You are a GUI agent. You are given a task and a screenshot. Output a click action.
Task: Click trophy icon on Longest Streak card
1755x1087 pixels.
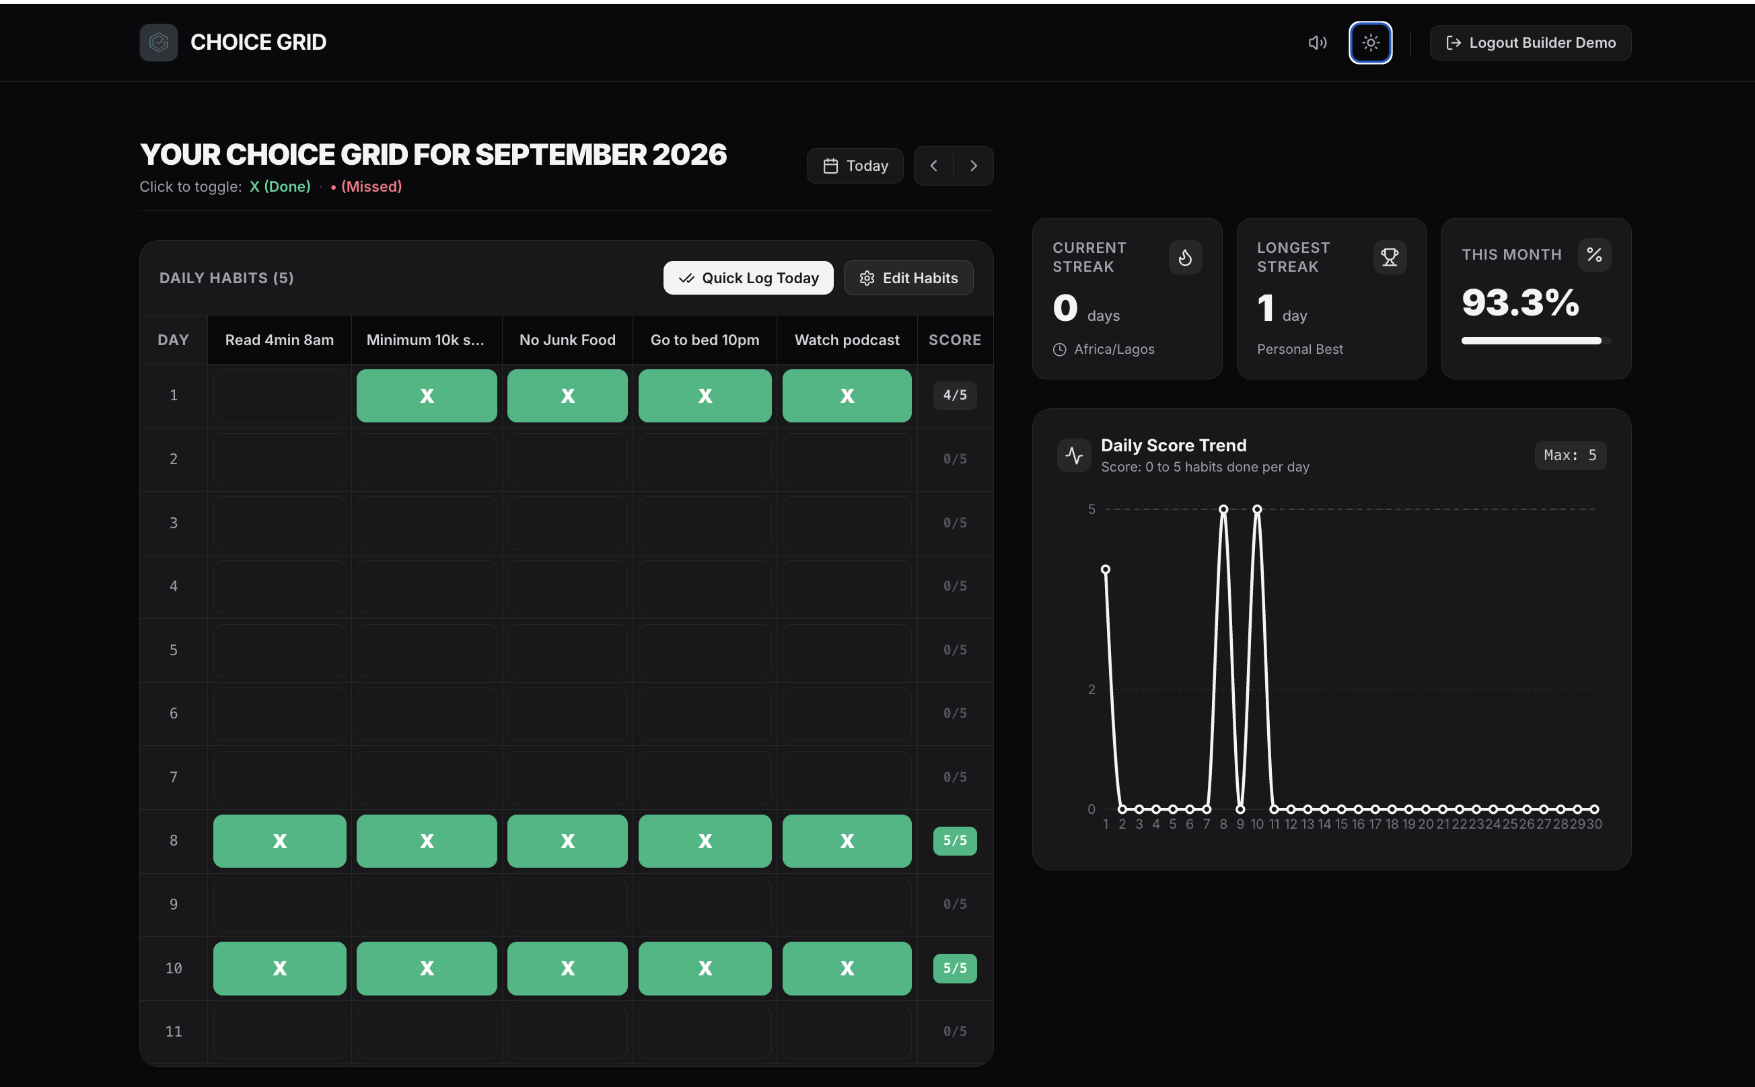pos(1390,258)
